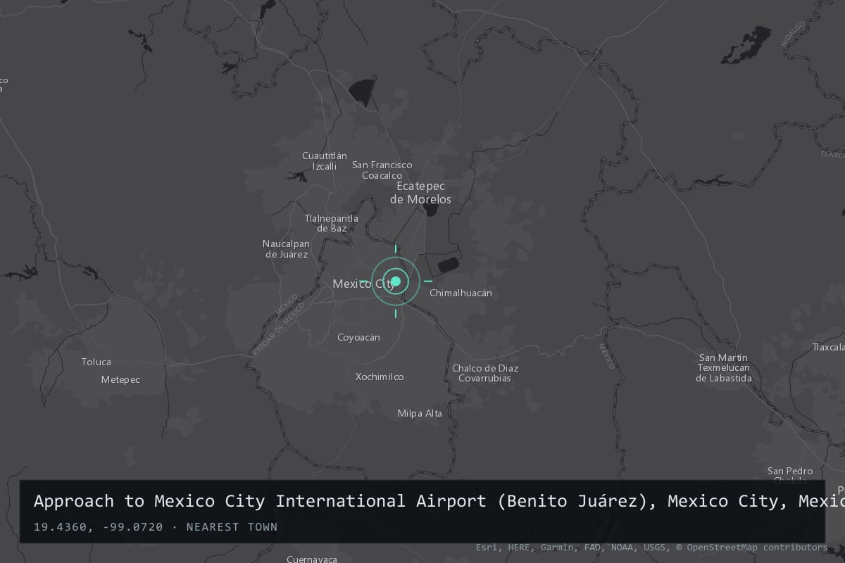Click the Coyoacán map label
Viewport: 845px width, 563px height.
coord(358,338)
